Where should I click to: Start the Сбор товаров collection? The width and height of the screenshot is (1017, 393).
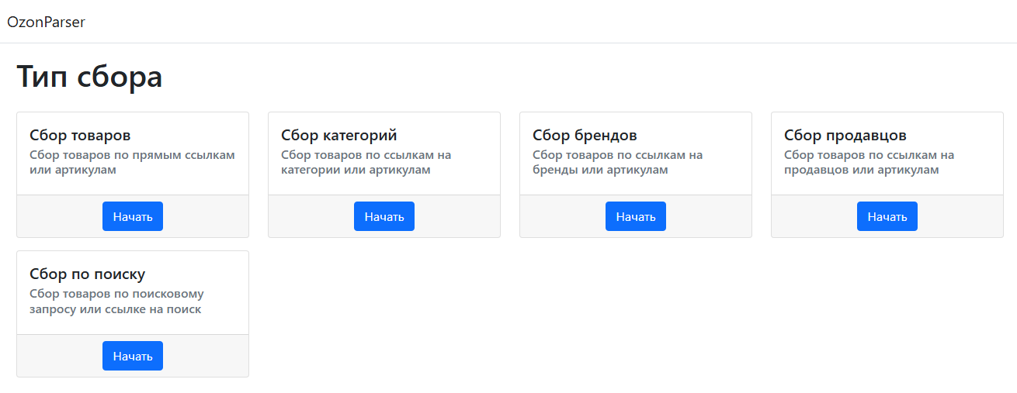pyautogui.click(x=133, y=216)
